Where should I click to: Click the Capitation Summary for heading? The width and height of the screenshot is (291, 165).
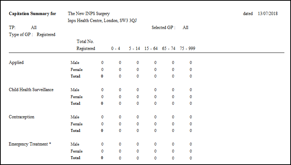pyautogui.click(x=32, y=14)
